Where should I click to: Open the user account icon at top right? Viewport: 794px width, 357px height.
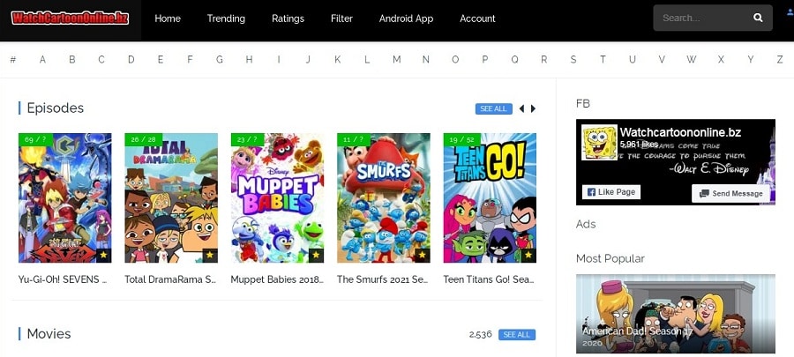tap(791, 12)
